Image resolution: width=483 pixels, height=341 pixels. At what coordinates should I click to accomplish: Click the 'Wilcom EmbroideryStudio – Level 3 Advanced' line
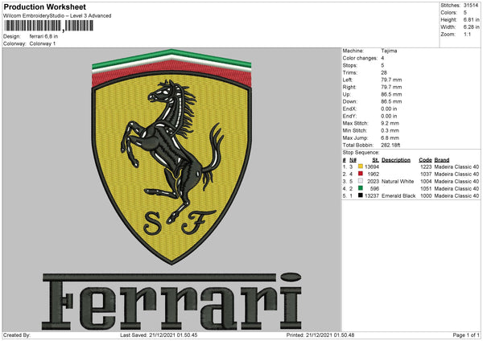click(57, 16)
